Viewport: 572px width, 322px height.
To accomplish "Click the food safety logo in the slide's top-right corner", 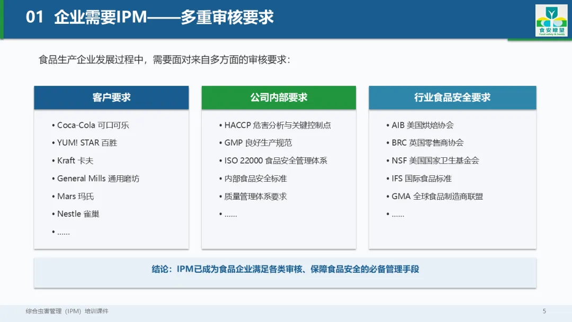I will click(x=551, y=21).
